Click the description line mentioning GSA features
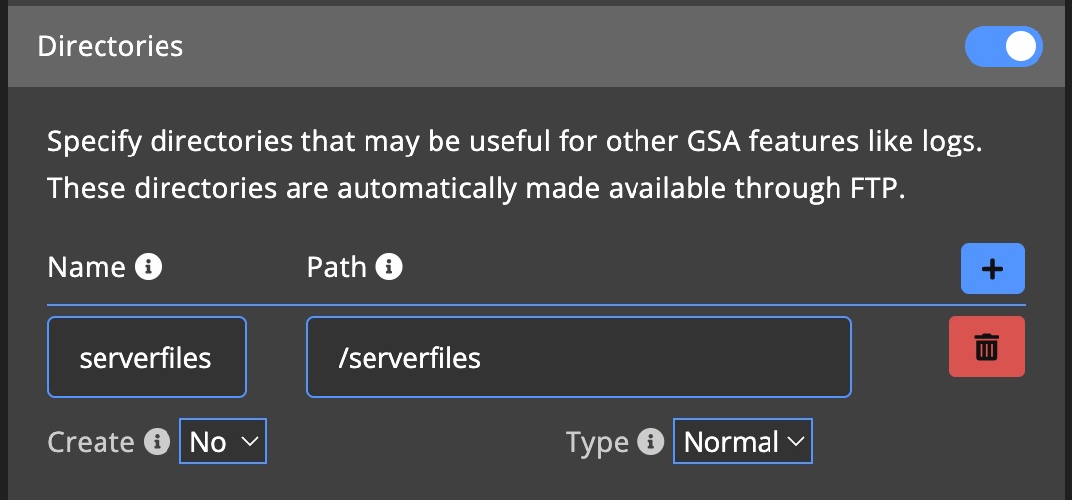Screen dimensions: 1072x500 [x=515, y=142]
